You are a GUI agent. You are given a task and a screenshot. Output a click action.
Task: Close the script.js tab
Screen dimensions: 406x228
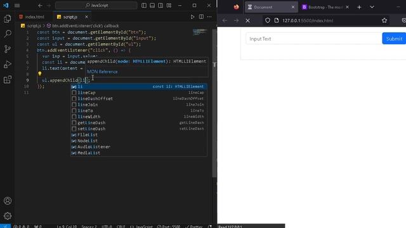tap(86, 17)
